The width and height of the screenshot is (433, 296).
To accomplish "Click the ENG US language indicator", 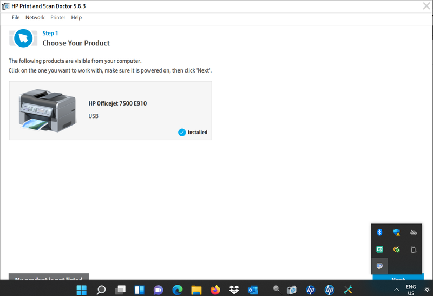I will (411, 290).
